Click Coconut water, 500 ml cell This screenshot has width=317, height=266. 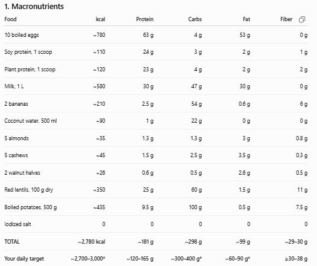[x=31, y=121]
